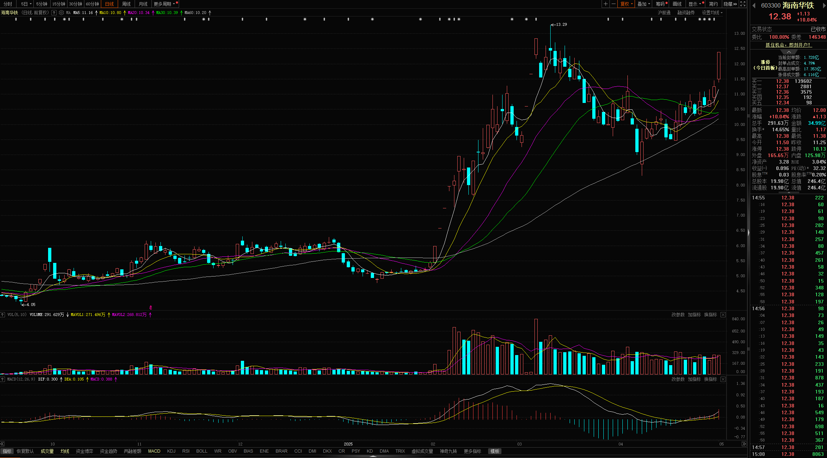827x458 pixels.
Task: Click 恢复默认 restore default
Action: 25,451
